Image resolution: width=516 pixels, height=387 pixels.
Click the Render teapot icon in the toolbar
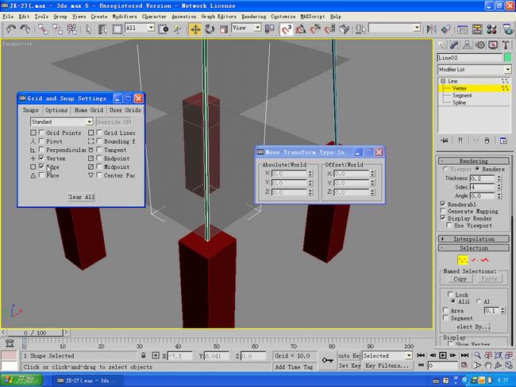tap(508, 29)
